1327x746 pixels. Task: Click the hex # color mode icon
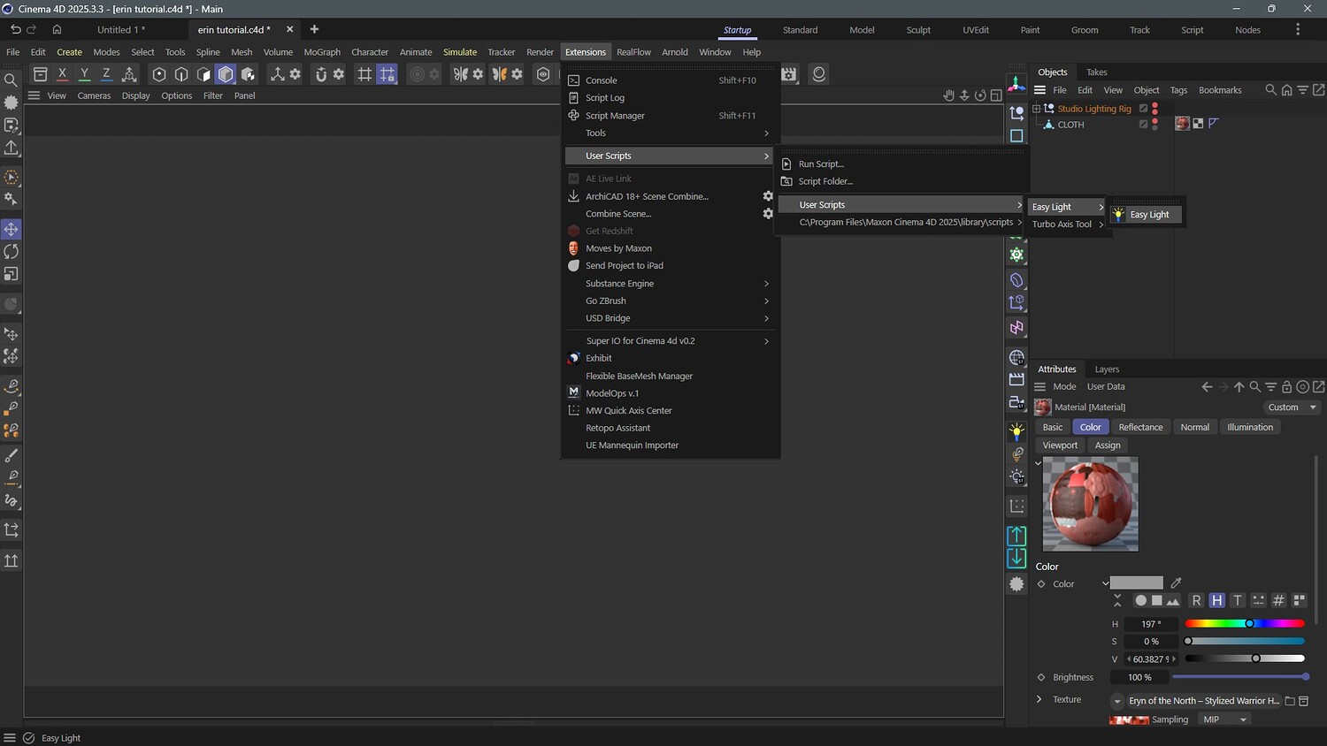coord(1278,601)
